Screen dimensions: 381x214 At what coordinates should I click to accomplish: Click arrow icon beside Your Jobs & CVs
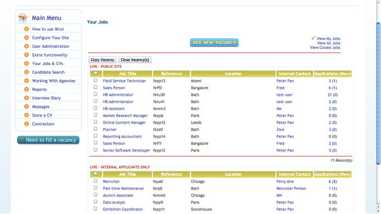[x=26, y=63]
